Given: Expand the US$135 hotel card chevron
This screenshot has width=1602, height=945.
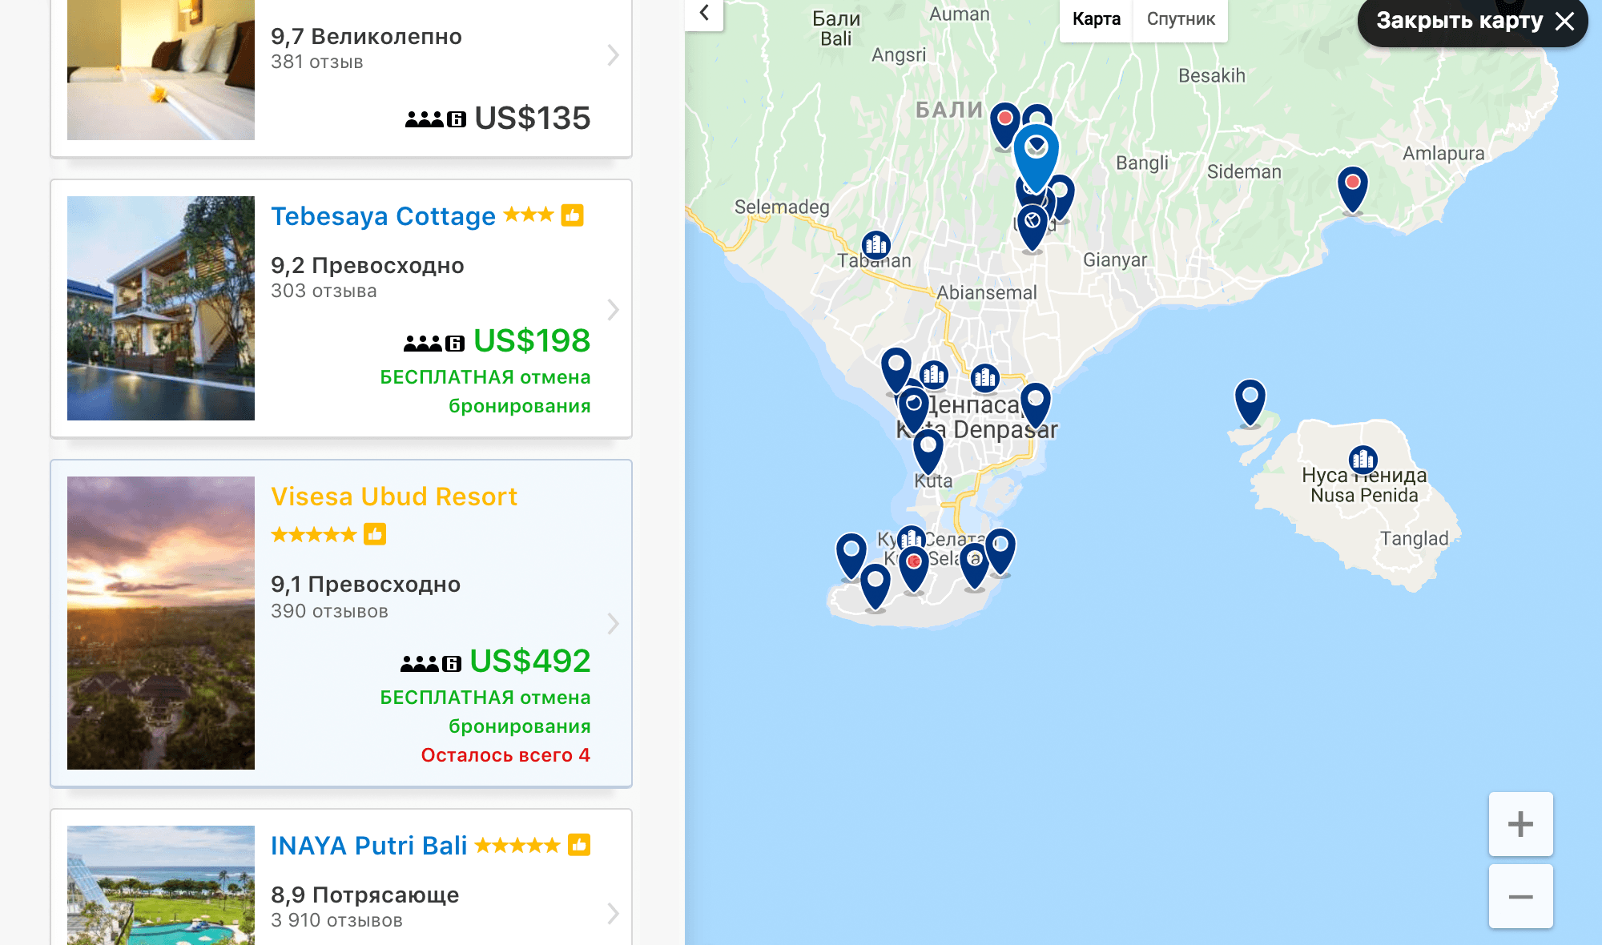Looking at the screenshot, I should coord(613,55).
